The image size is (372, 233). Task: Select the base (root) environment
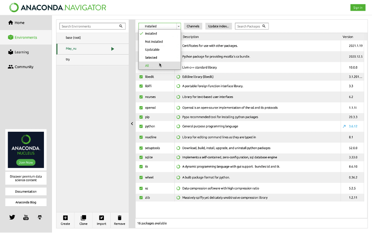click(92, 38)
